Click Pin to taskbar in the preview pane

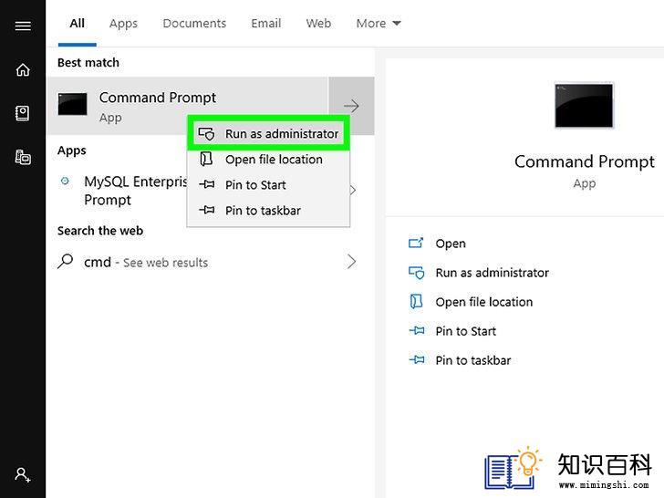point(473,360)
